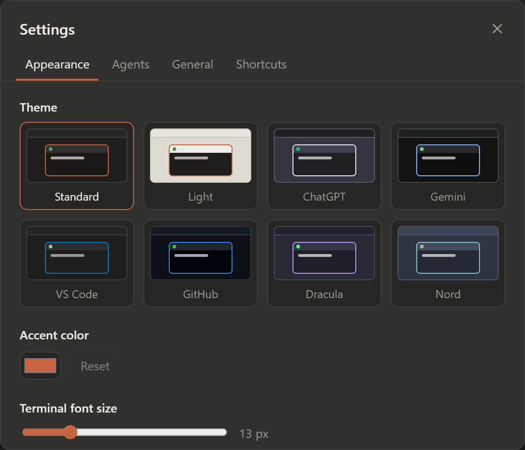The width and height of the screenshot is (525, 450).
Task: Choose the ChatGPT theme
Action: point(324,166)
